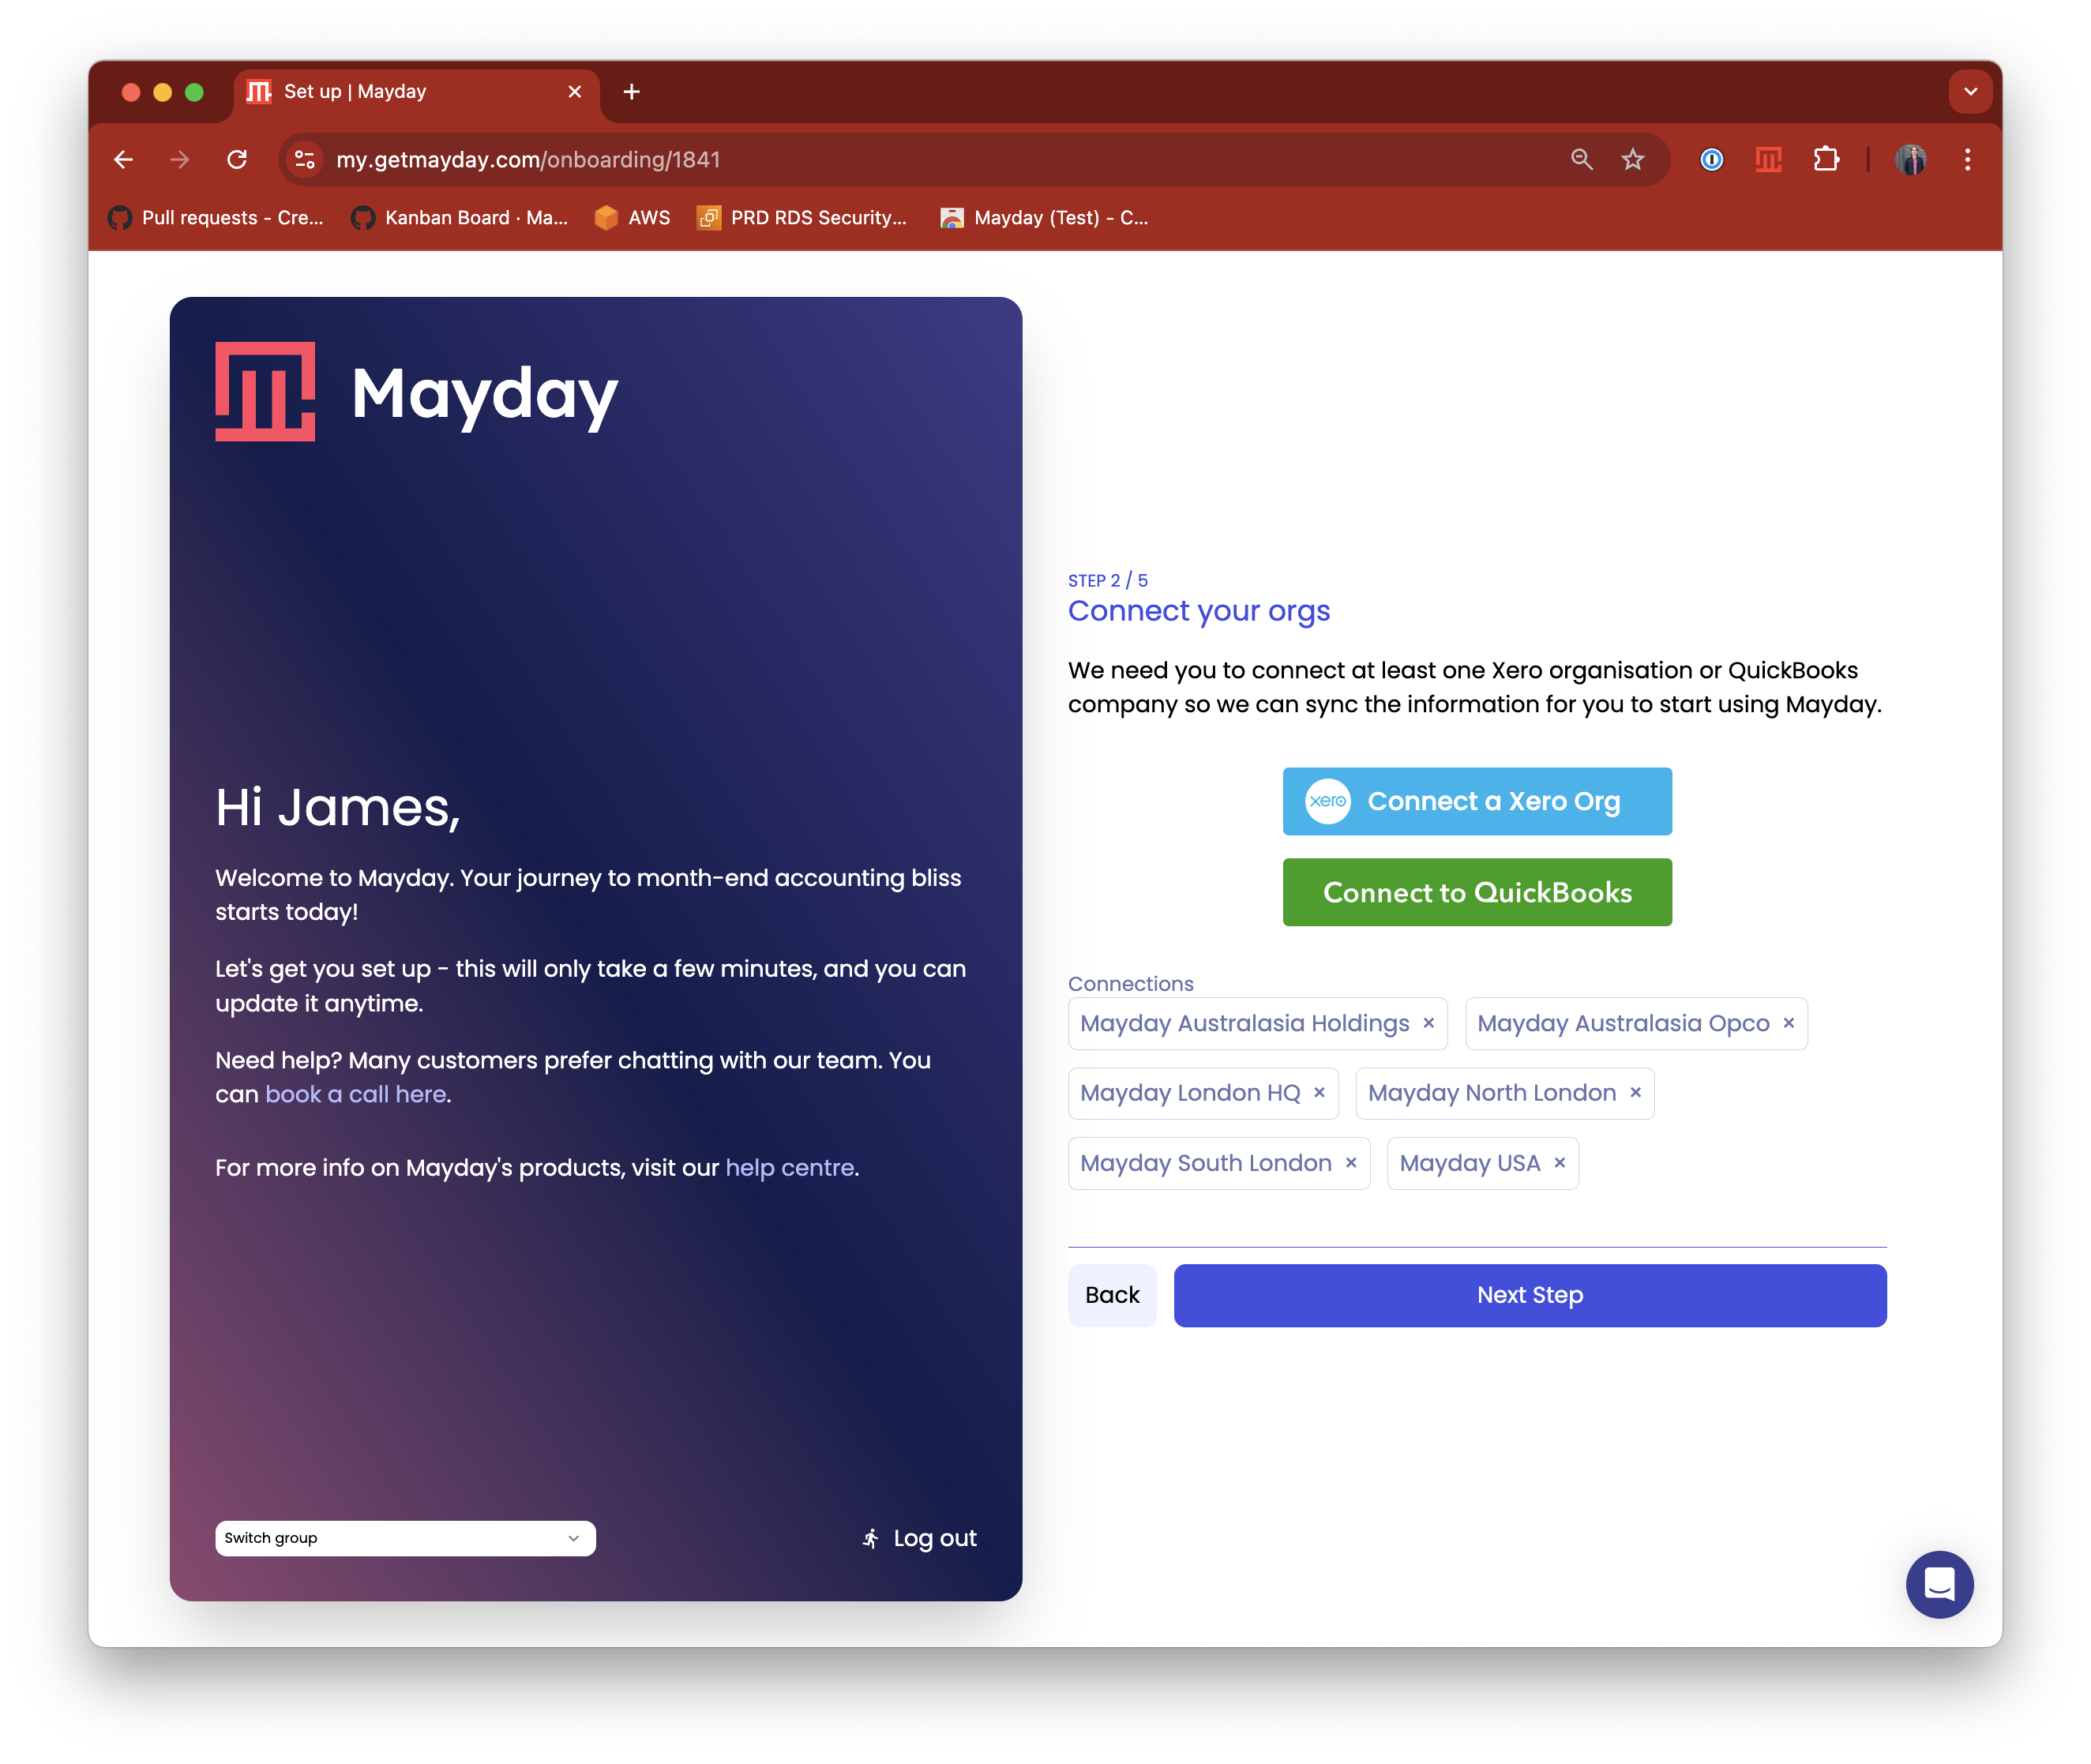Viewport: 2091px width, 1764px height.
Task: Open the 1Password extension icon
Action: click(x=1711, y=160)
